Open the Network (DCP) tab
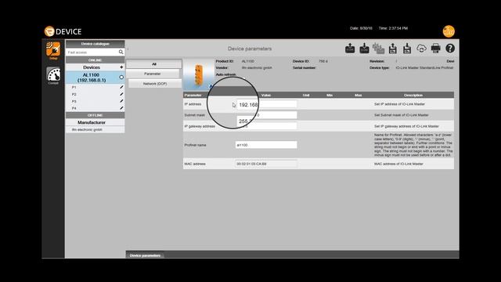The image size is (501, 282). point(155,84)
